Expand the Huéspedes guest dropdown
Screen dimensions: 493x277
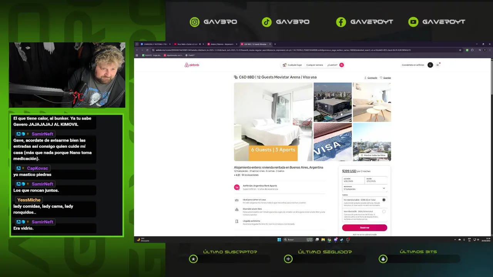364,188
